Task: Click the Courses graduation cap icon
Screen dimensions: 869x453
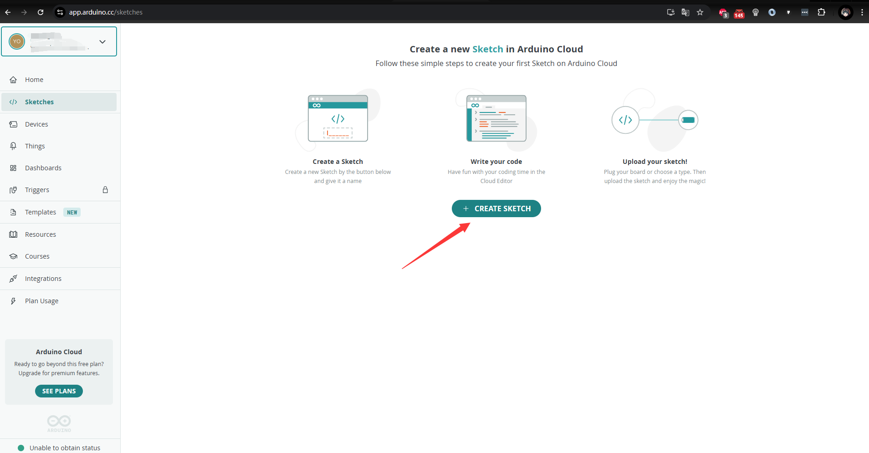Action: coord(13,256)
